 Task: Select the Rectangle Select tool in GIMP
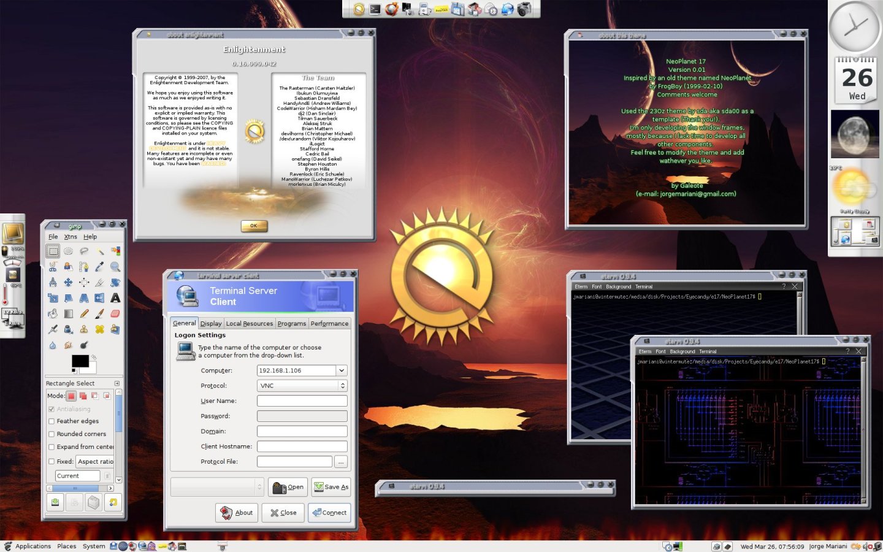pos(53,251)
